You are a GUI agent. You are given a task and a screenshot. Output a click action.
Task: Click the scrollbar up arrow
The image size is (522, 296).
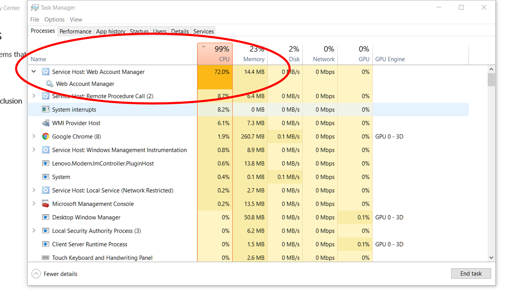coord(491,69)
